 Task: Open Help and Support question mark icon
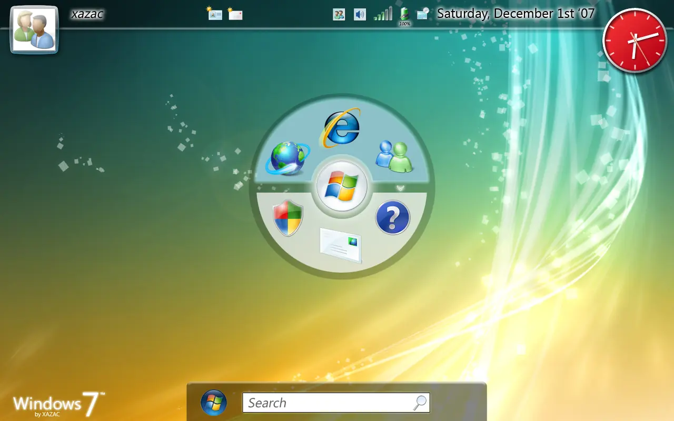pos(393,218)
